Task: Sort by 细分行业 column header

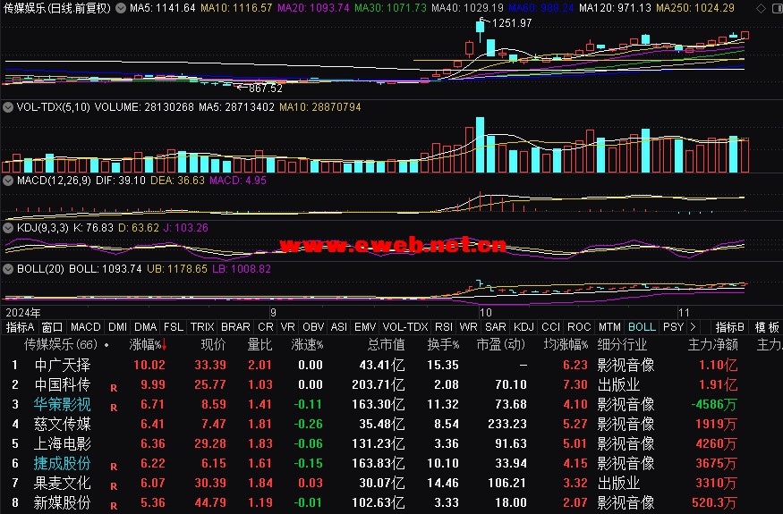Action: (x=622, y=344)
